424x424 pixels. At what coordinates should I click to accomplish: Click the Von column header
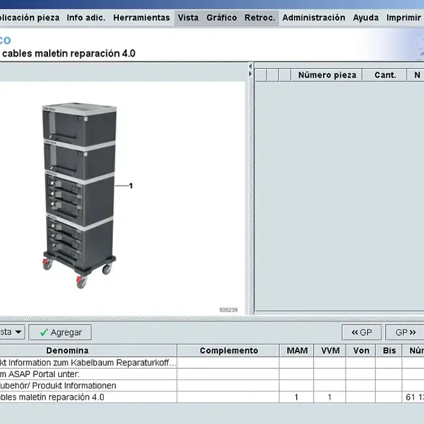[361, 351]
